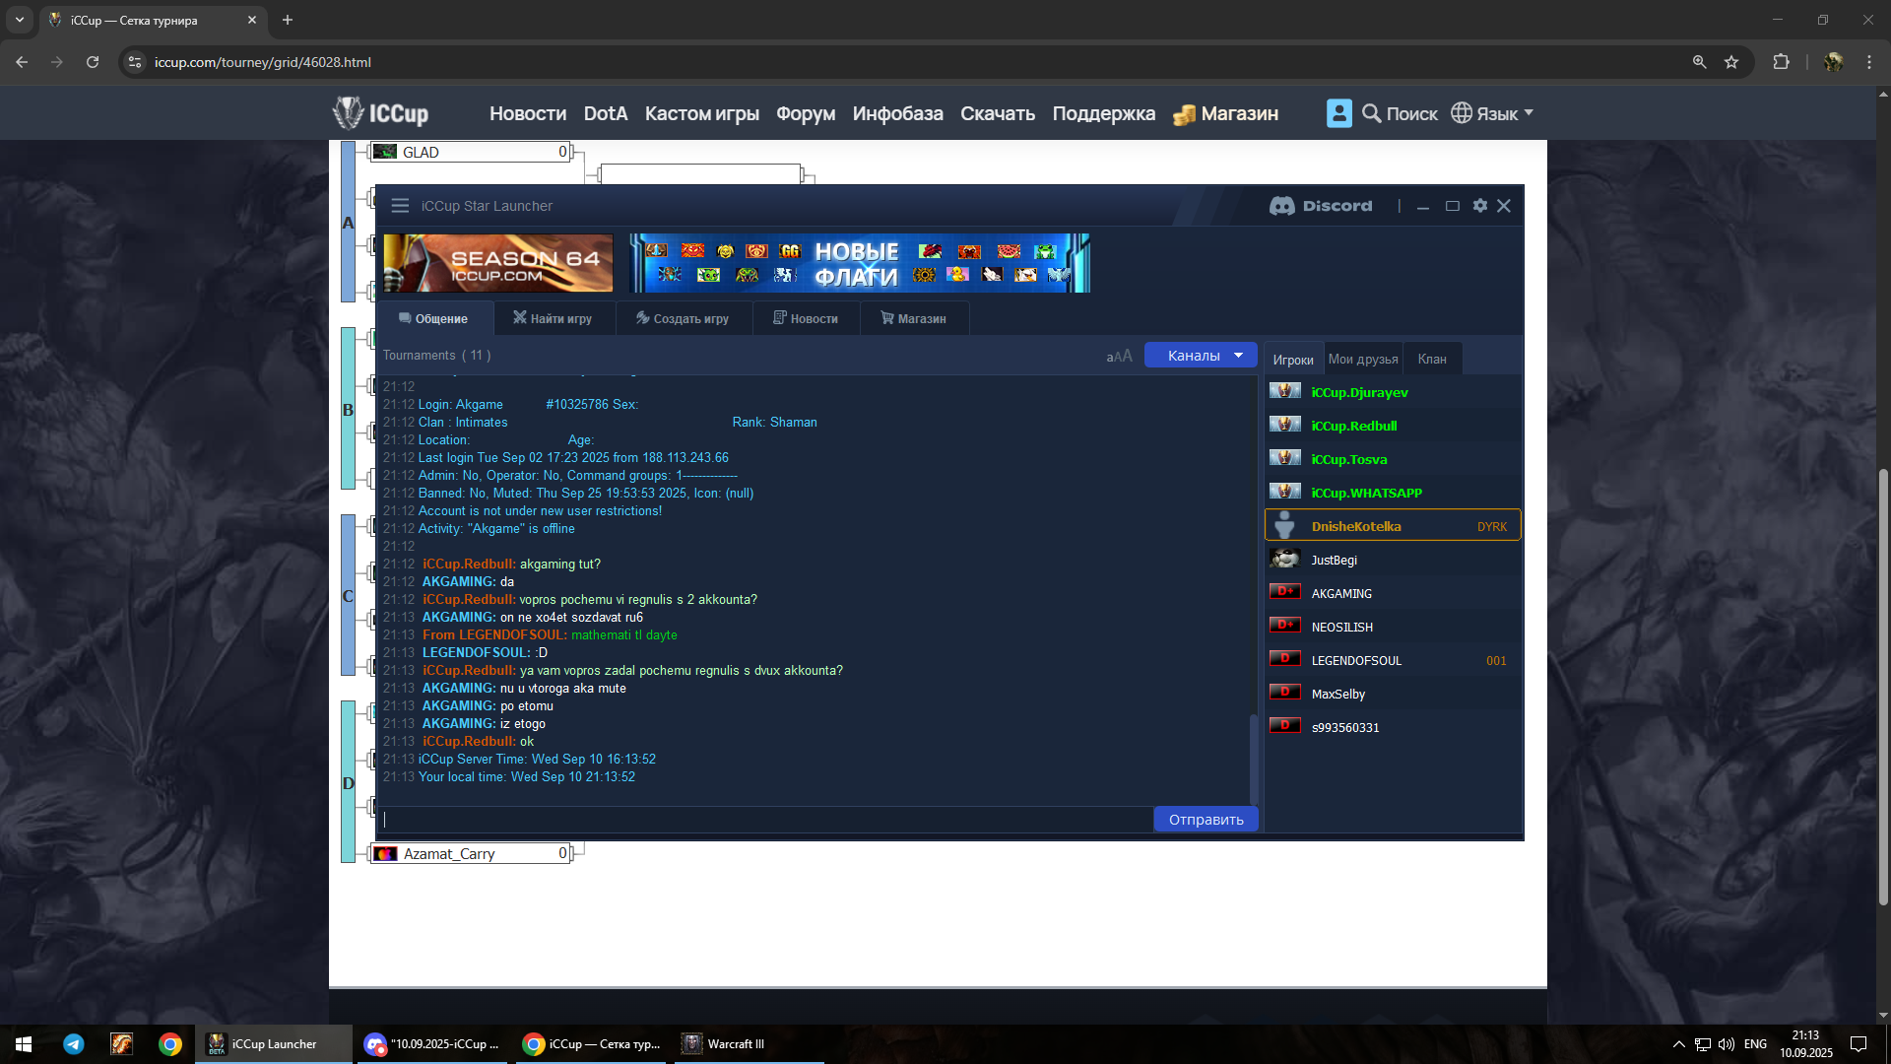Select player LEGENDOFSOUL in list
The width and height of the screenshot is (1891, 1064).
1393,660
